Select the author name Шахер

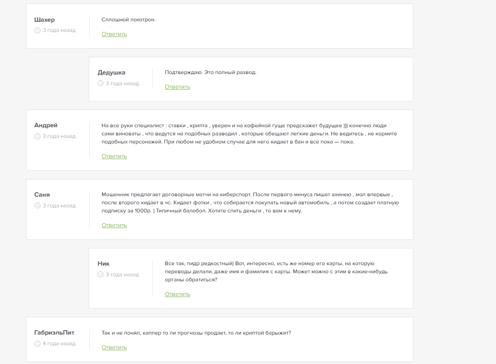point(45,20)
